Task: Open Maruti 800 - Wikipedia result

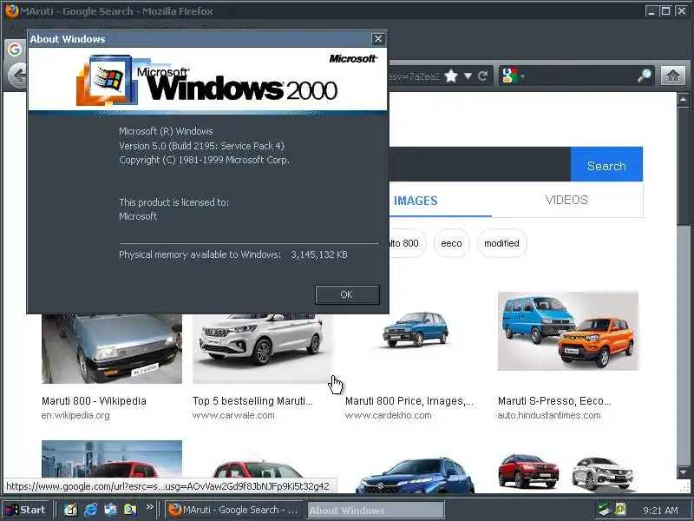Action: coord(94,401)
